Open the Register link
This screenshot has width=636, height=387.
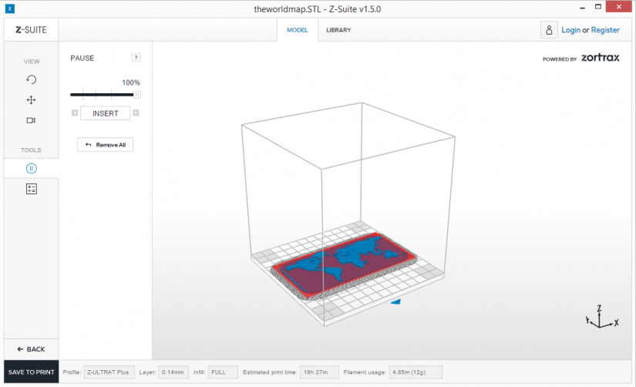605,30
